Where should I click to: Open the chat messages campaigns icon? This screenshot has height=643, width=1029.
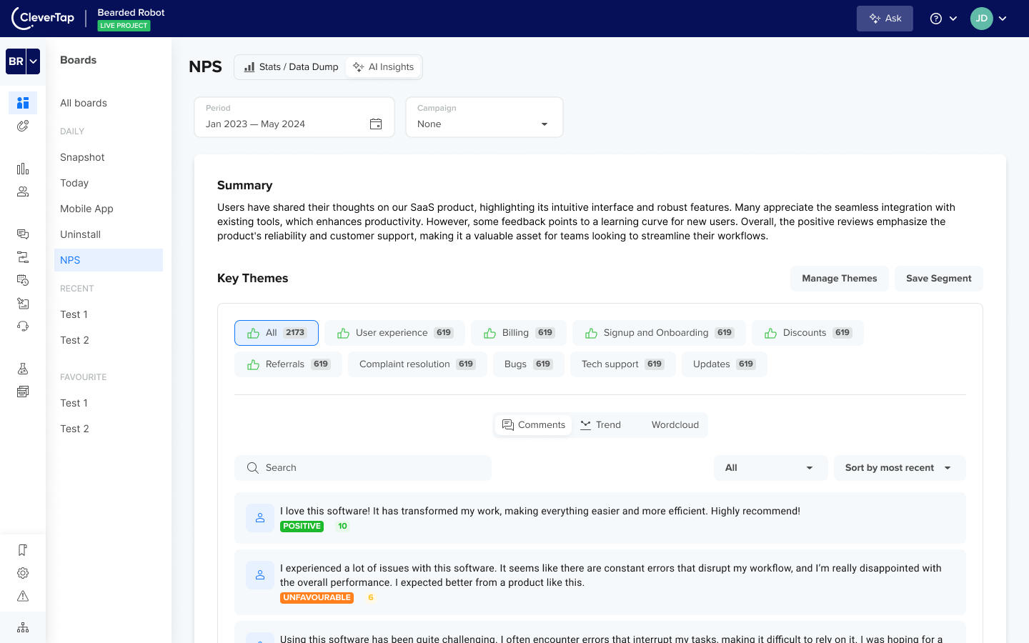(23, 234)
